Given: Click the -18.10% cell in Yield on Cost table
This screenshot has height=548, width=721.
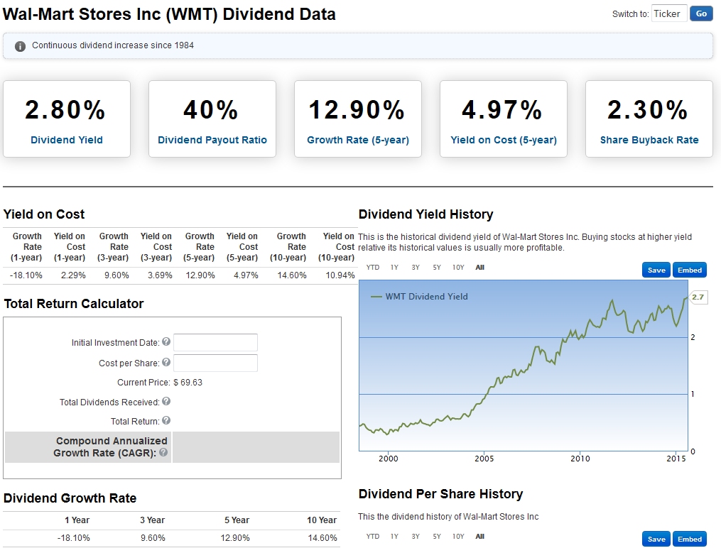Looking at the screenshot, I should pos(26,275).
